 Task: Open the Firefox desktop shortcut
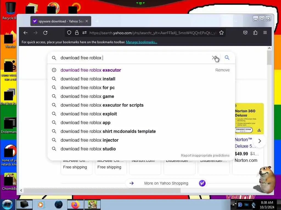tap(10, 40)
